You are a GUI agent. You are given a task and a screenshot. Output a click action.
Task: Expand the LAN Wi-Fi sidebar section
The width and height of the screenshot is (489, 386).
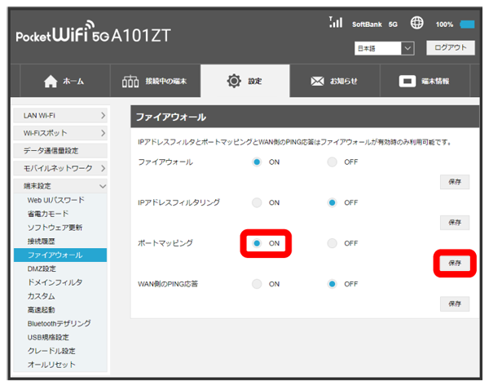click(x=61, y=118)
